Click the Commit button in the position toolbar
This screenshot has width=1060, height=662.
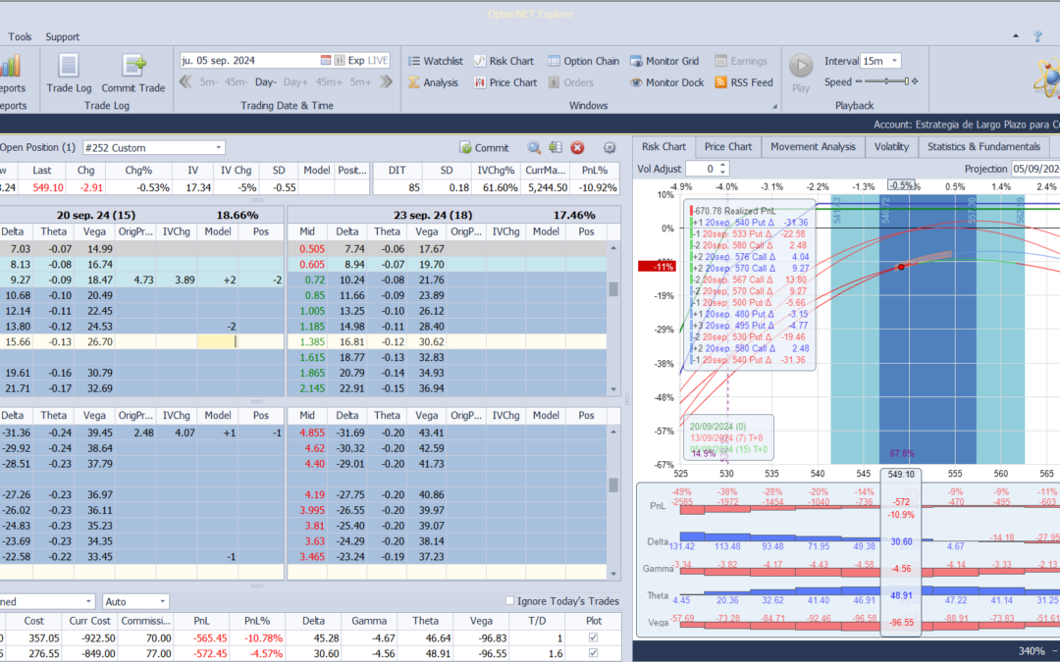484,147
